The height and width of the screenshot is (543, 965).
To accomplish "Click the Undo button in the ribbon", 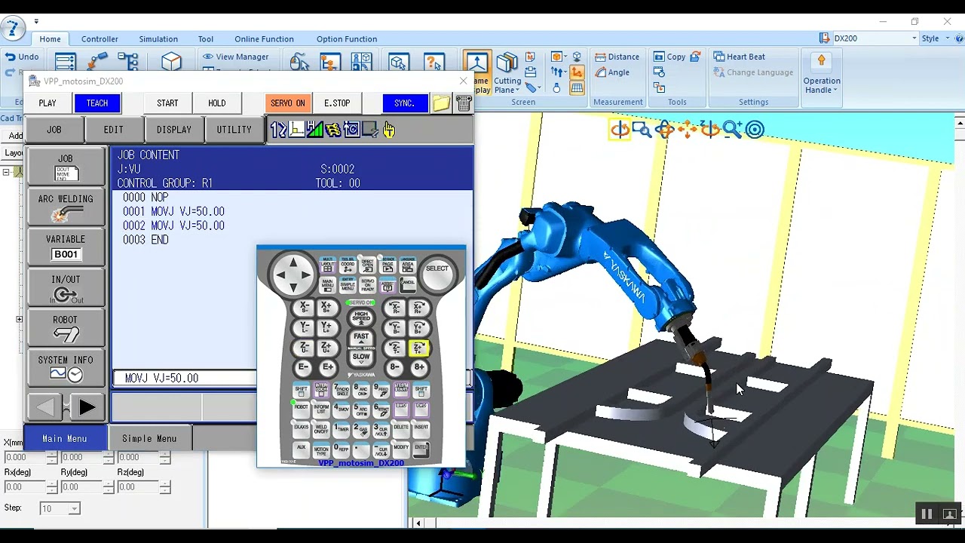I will click(22, 57).
